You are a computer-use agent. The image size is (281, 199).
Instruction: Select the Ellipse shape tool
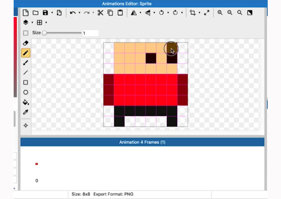tap(26, 92)
